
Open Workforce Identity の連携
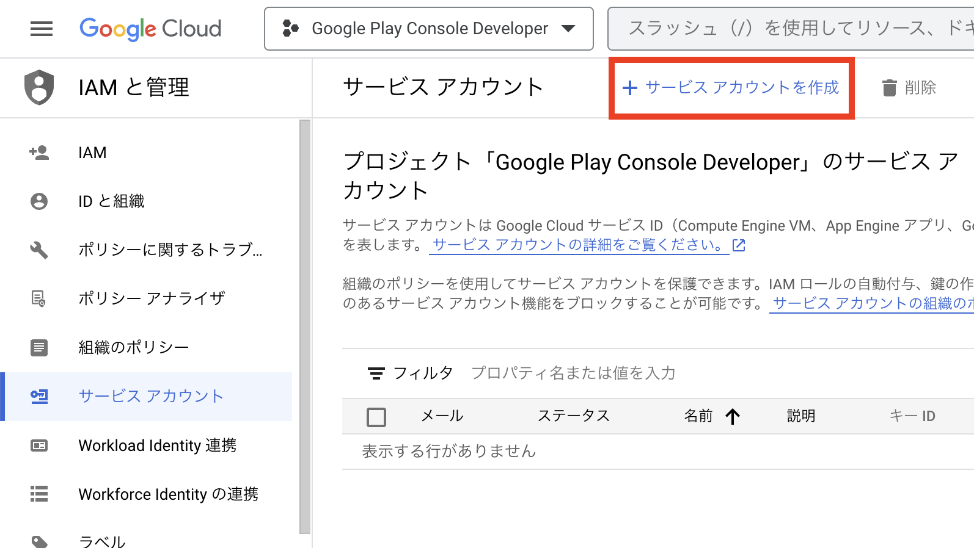(x=146, y=494)
